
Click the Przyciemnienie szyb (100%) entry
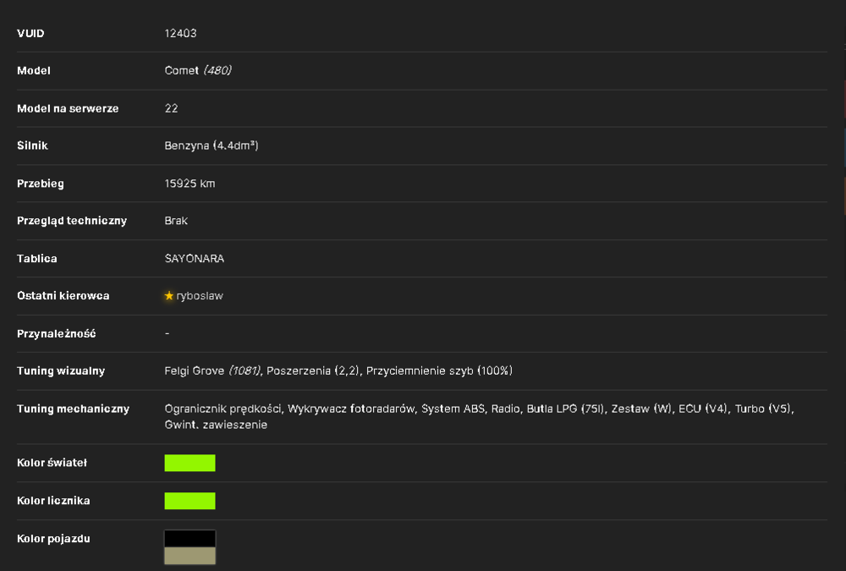pyautogui.click(x=439, y=371)
